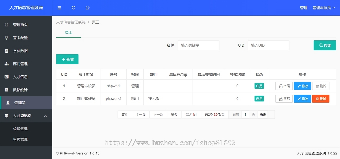Open 部门管理 in the sidebar
Viewport: 340px width, 159px height.
(26, 64)
